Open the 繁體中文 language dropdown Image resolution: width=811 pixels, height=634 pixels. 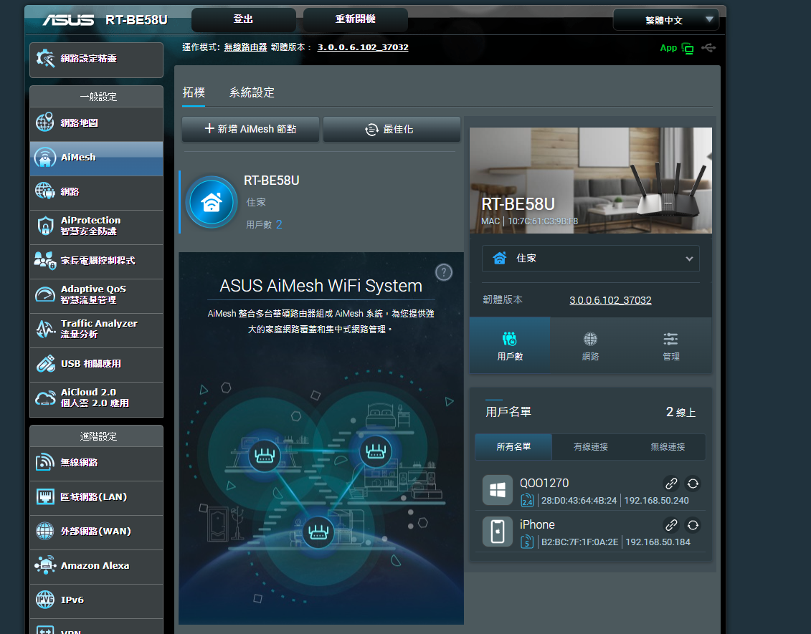tap(665, 20)
